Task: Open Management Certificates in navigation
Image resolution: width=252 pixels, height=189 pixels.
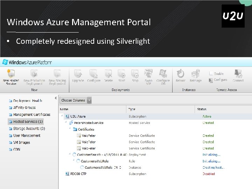Action: point(29,114)
